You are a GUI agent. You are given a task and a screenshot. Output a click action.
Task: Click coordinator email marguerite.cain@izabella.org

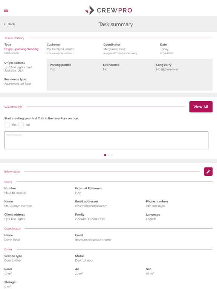(x=120, y=53)
